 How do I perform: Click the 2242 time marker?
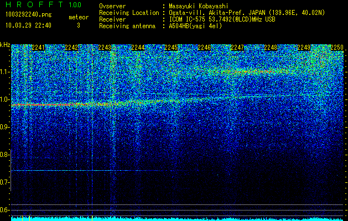(x=71, y=48)
